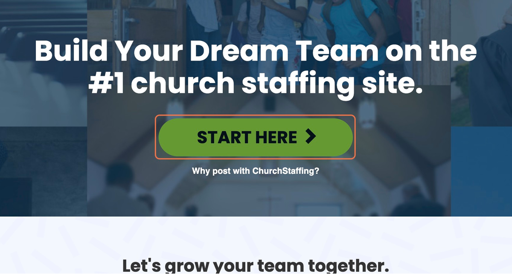
Task: Click the 'Let's grow your team together.' heading
Action: (256, 265)
